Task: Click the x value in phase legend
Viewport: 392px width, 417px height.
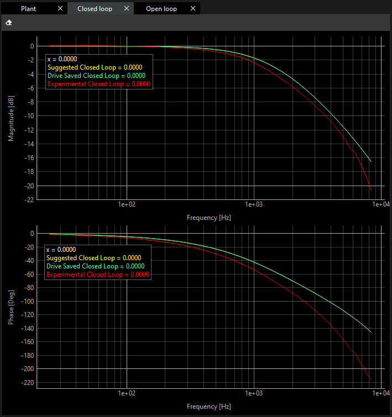Action: coord(62,249)
